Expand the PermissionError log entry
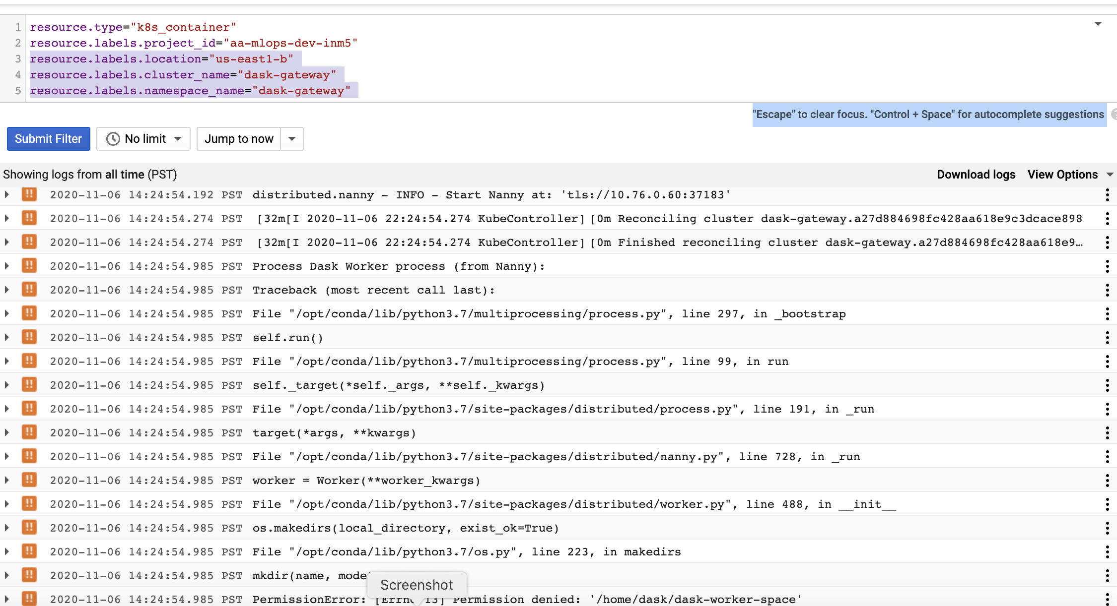The height and width of the screenshot is (606, 1117). click(x=7, y=599)
